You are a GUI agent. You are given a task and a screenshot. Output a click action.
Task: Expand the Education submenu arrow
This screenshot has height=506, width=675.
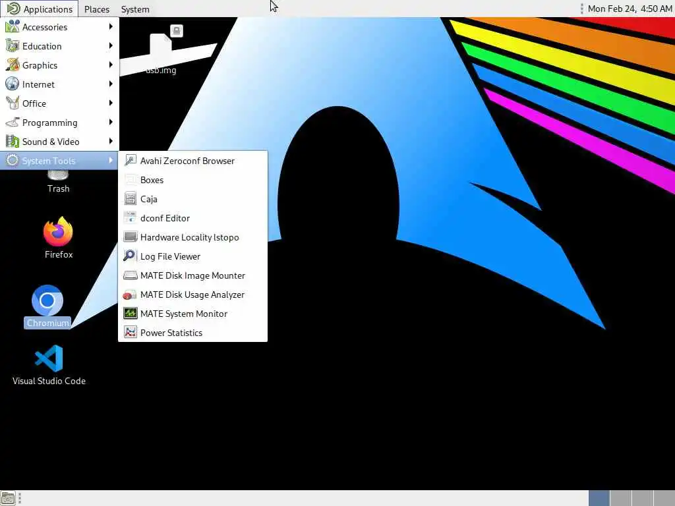pos(111,45)
